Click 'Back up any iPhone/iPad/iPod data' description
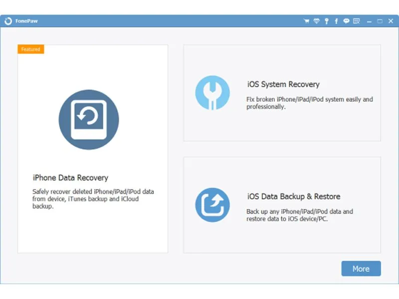 pos(300,215)
